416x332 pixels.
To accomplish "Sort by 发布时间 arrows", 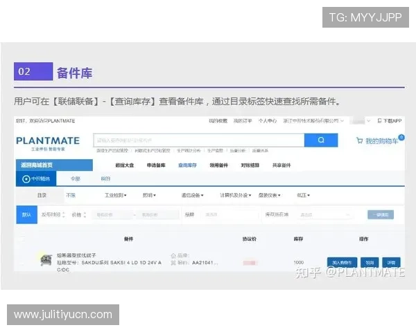I will tap(64, 214).
